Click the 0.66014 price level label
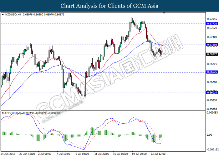The height and width of the screenshot is (157, 219). (212, 93)
